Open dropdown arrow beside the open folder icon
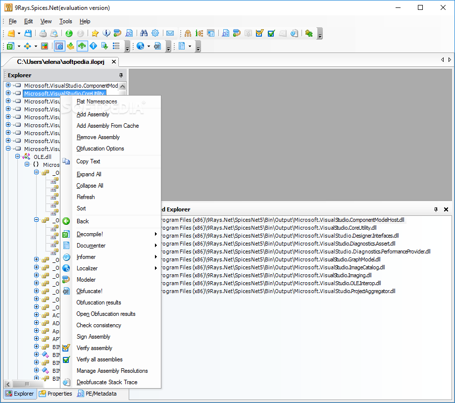This screenshot has height=403, width=455. 19,34
